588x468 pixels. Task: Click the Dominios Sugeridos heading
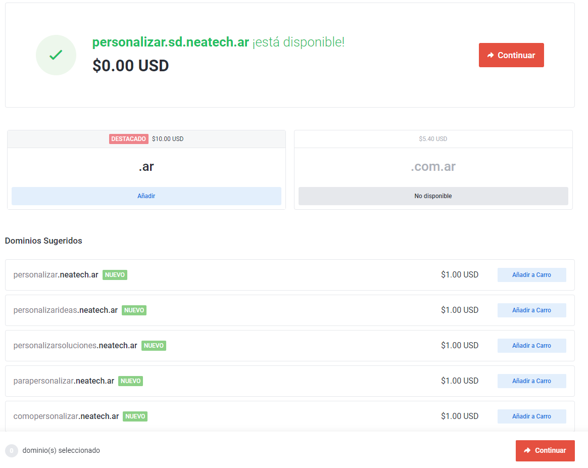point(43,241)
